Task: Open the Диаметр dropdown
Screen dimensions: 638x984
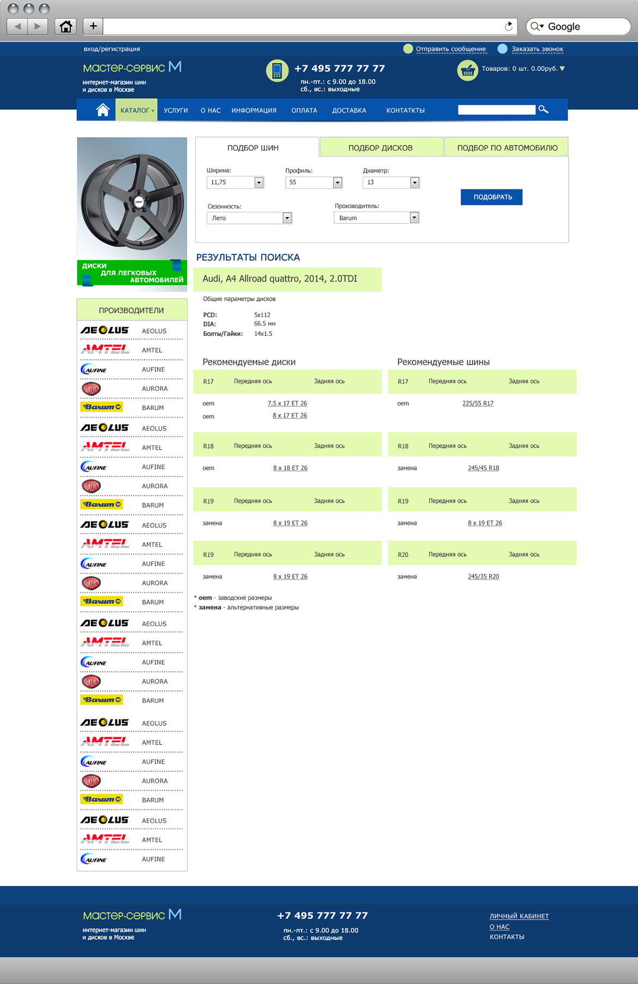Action: coord(391,182)
